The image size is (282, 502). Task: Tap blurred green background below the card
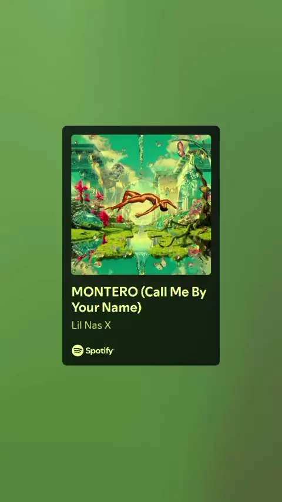click(141, 432)
